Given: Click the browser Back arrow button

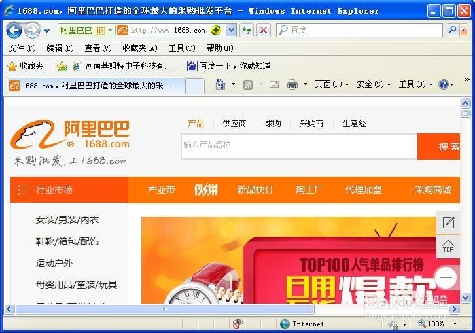Looking at the screenshot, I should 14,30.
